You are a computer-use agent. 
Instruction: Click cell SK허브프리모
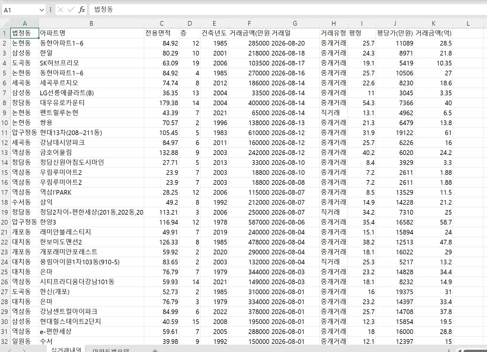[91, 63]
